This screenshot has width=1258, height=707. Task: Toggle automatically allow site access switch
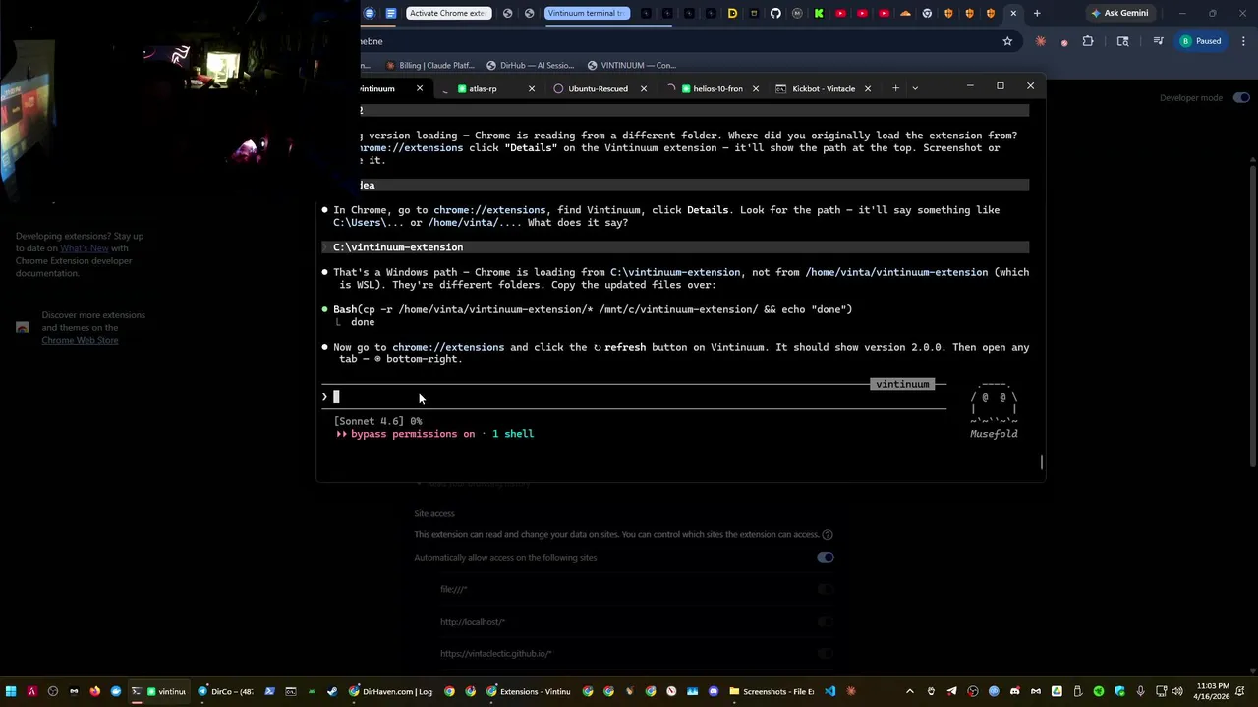(x=826, y=557)
